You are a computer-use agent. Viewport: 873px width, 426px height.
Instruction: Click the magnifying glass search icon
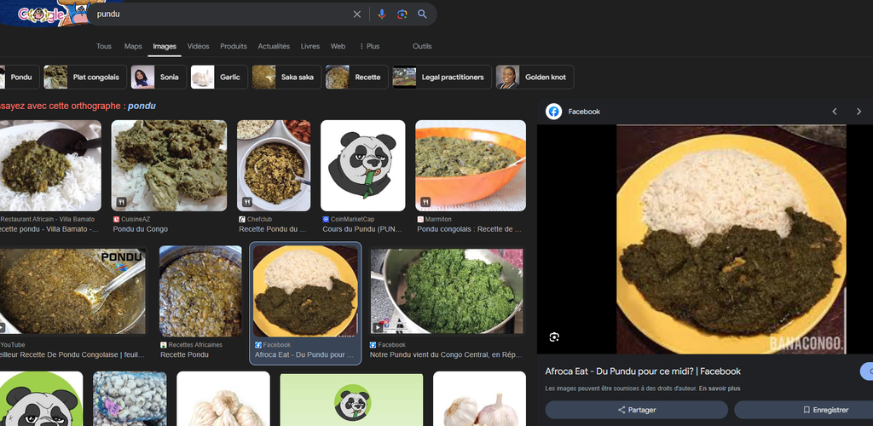[x=422, y=14]
